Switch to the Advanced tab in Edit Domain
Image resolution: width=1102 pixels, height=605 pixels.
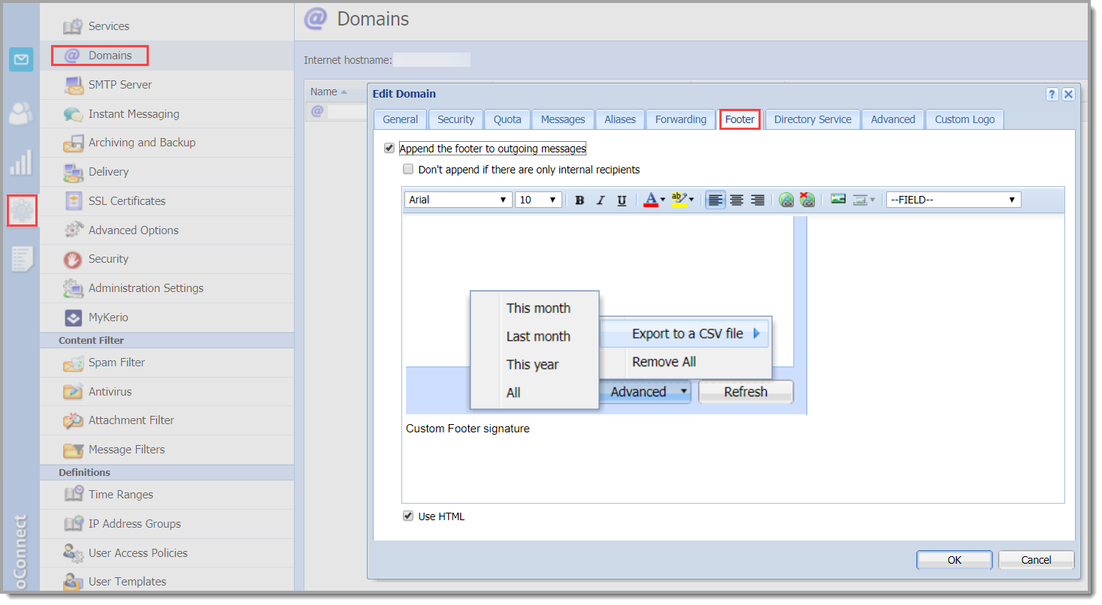click(893, 119)
